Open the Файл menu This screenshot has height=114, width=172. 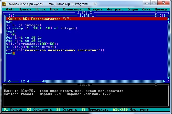coord(10,9)
